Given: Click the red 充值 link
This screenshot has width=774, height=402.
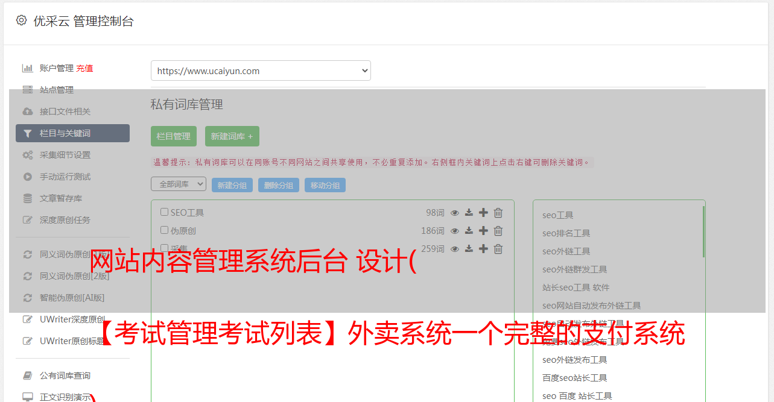Looking at the screenshot, I should tap(84, 68).
